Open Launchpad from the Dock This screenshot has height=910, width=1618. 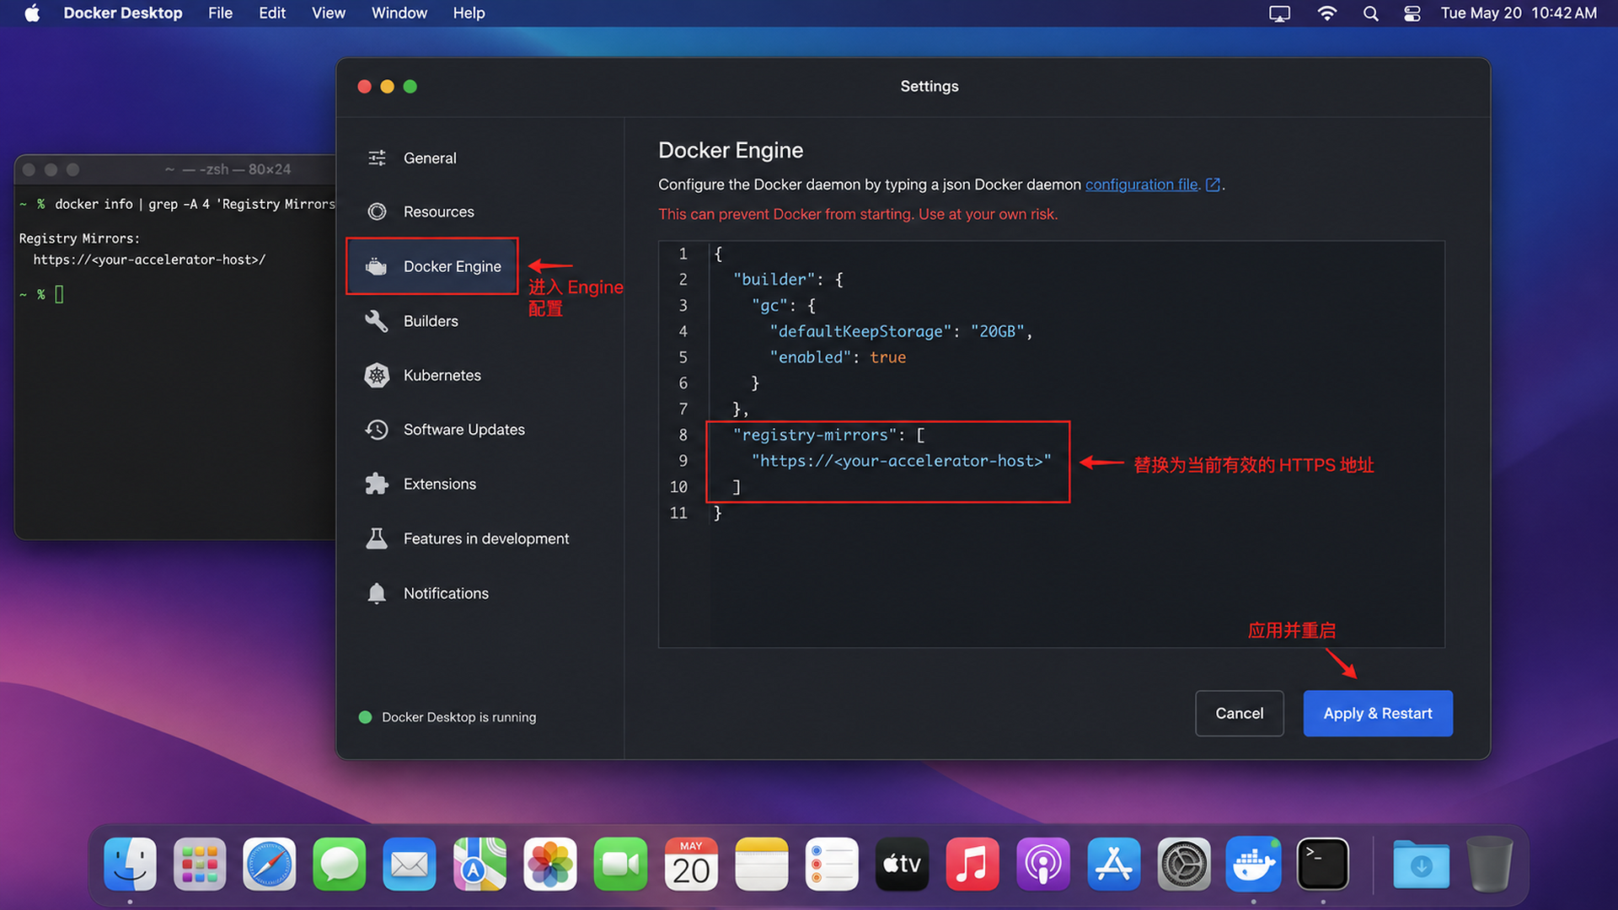click(x=200, y=864)
